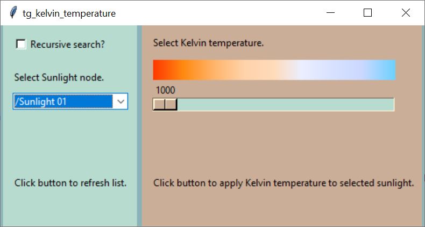Click the 'Select Kelvin temperature.' label
The image size is (425, 227).
click(x=208, y=43)
